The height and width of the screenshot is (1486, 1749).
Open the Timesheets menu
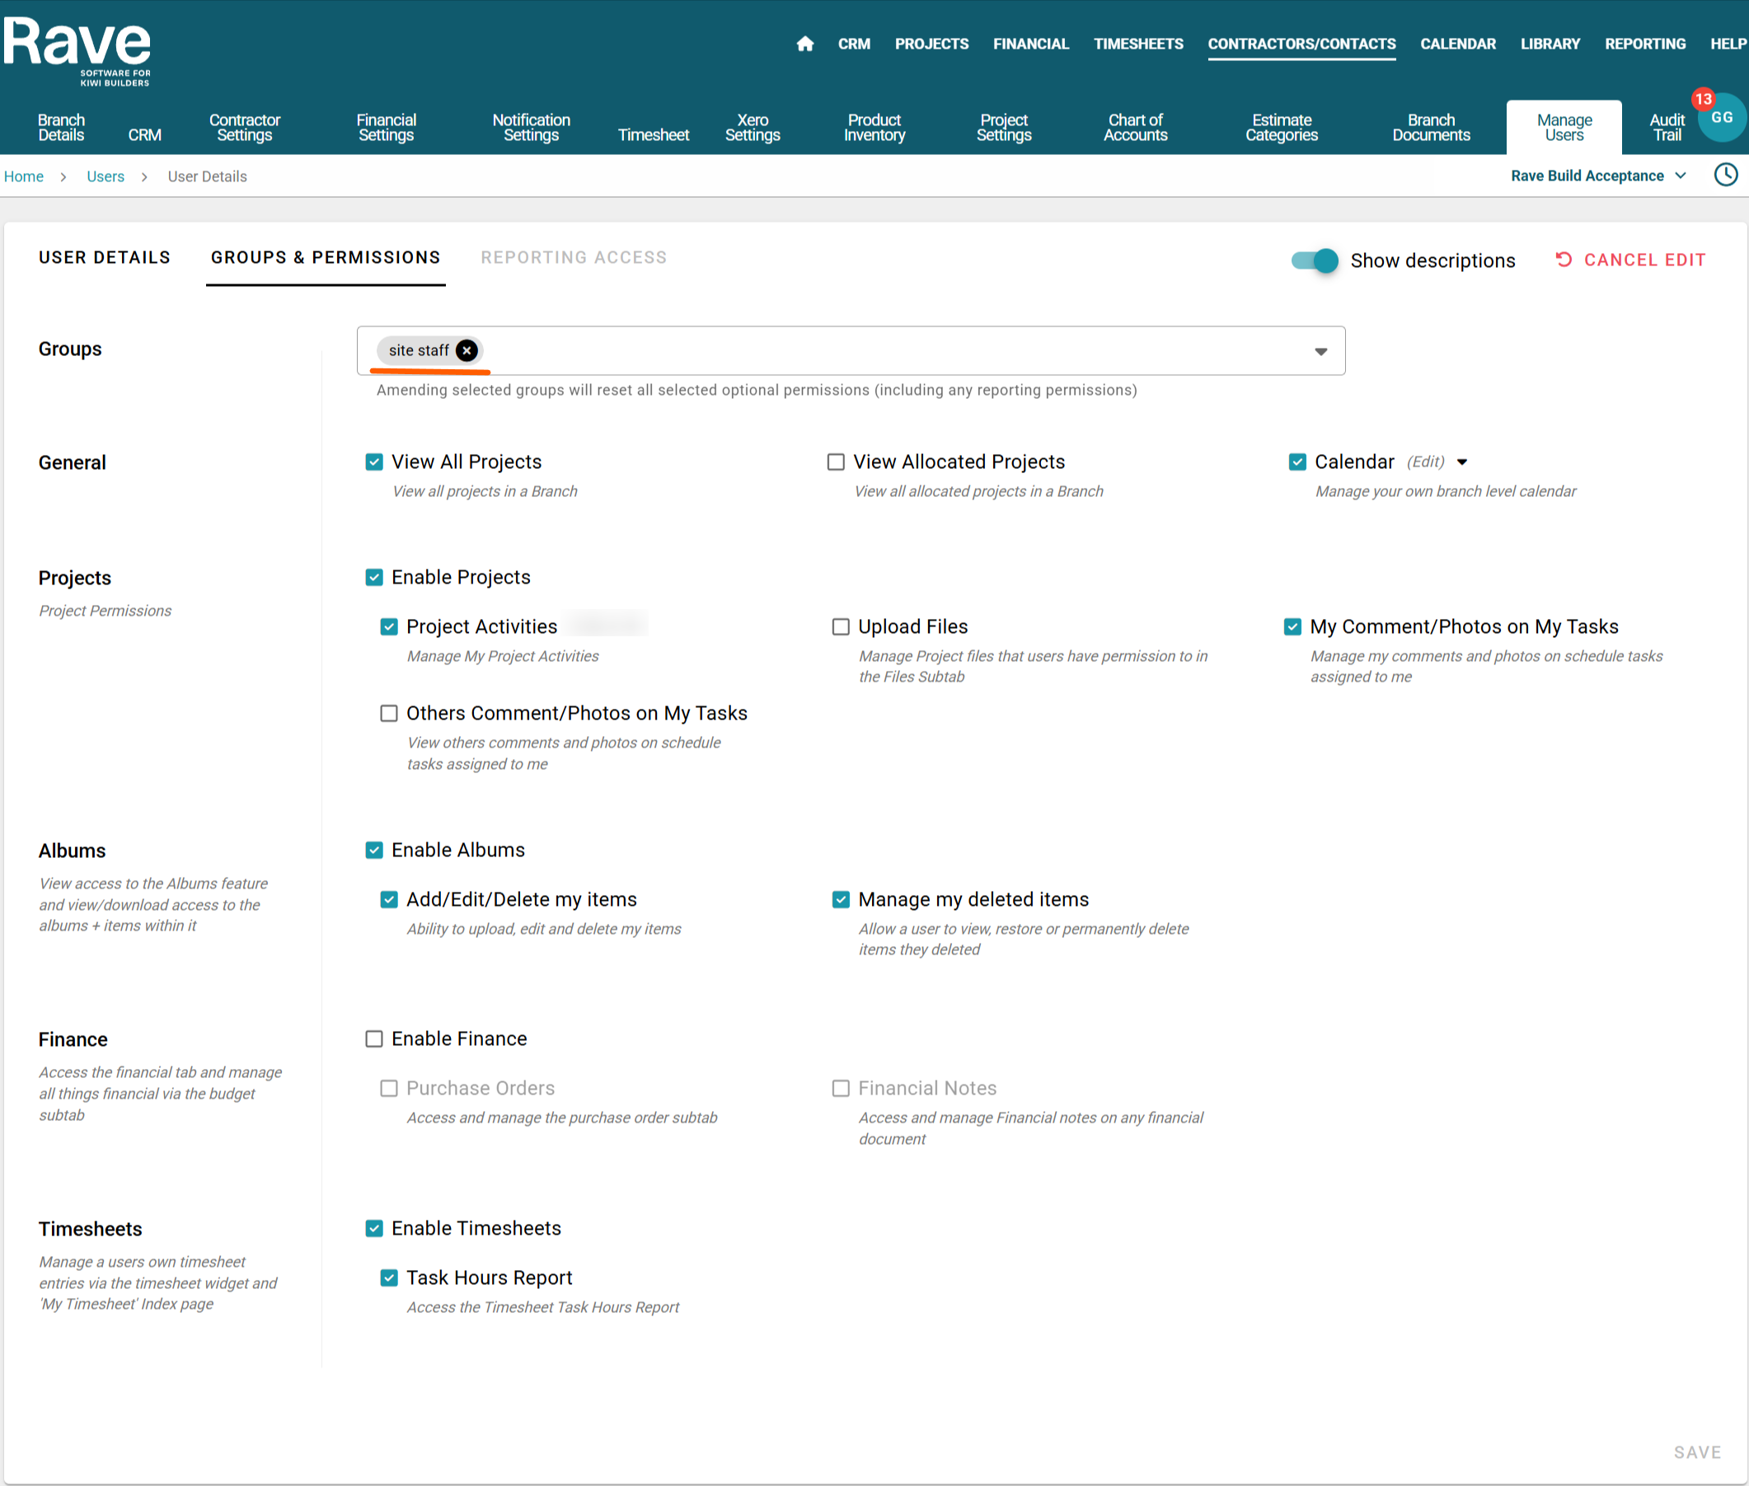click(x=1137, y=44)
